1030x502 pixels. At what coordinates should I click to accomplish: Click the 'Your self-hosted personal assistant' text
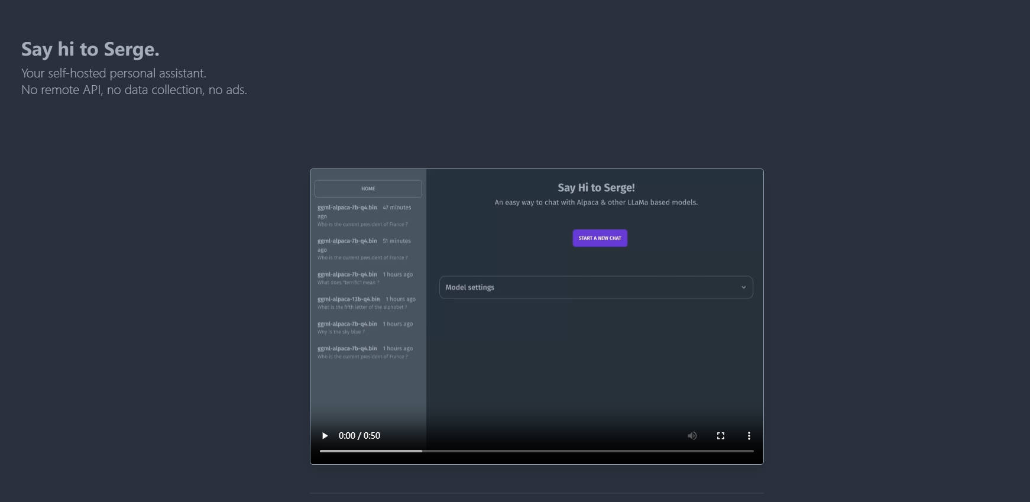click(114, 73)
